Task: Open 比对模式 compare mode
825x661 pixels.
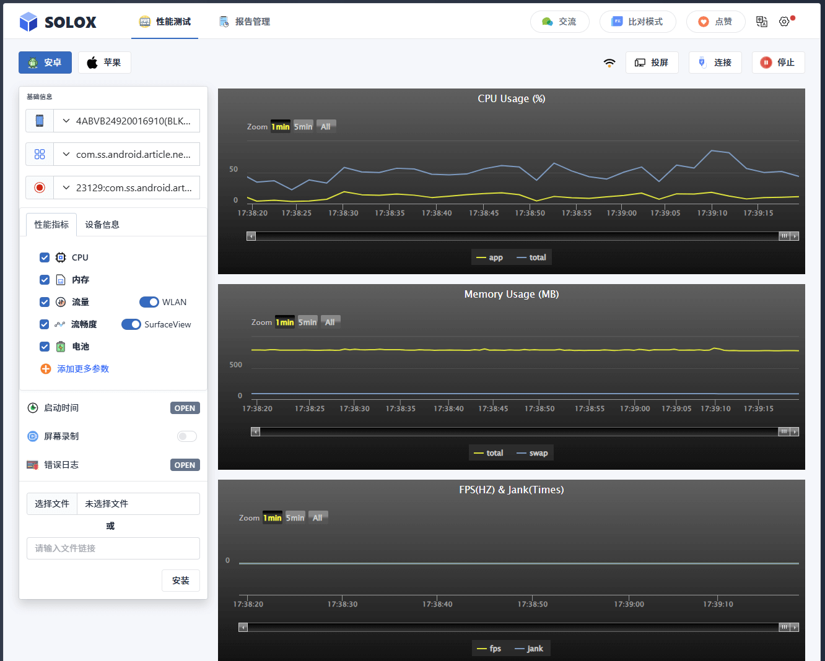Action: pyautogui.click(x=638, y=22)
